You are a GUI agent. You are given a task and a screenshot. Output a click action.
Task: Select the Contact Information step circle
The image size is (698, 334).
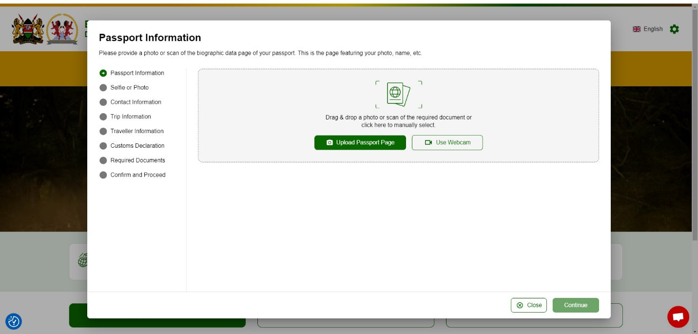(103, 102)
